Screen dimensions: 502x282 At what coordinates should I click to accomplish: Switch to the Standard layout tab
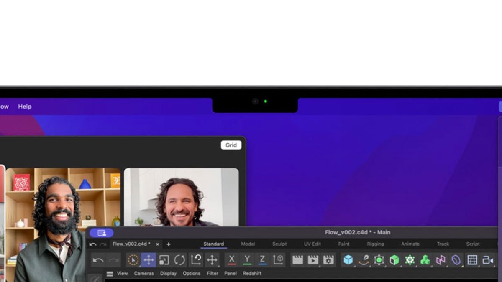[214, 244]
